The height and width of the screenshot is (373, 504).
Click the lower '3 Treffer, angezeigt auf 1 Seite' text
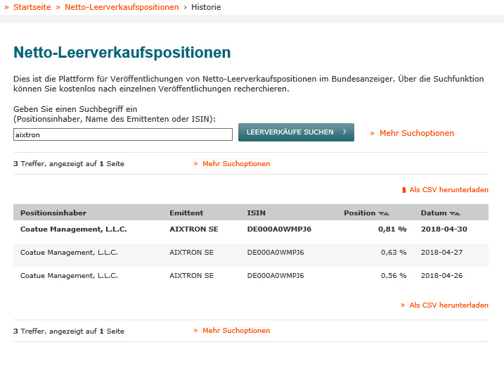tap(69, 331)
